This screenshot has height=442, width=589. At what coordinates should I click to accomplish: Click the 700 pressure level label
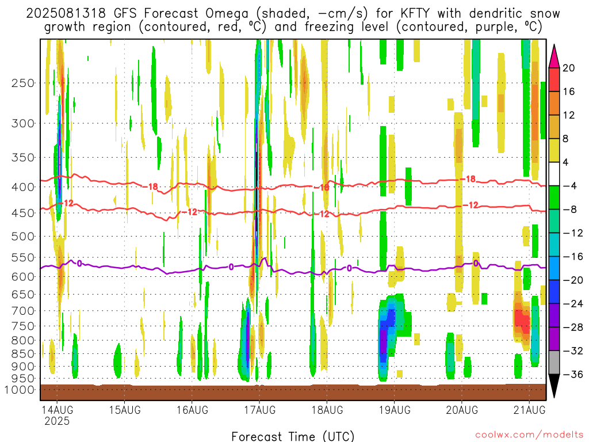pyautogui.click(x=23, y=311)
